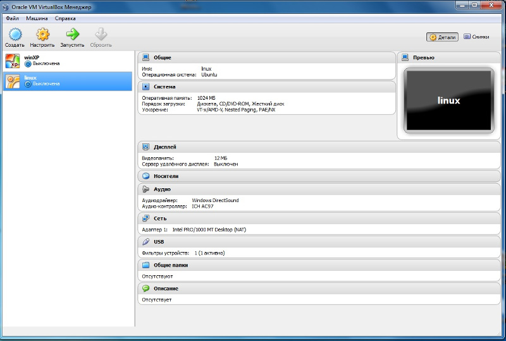Minimize the VirtualBox window

(x=462, y=4)
